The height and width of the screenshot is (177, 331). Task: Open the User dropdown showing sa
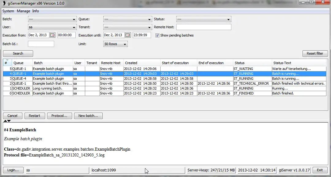click(x=52, y=27)
